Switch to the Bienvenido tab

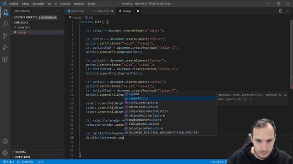click(x=77, y=11)
